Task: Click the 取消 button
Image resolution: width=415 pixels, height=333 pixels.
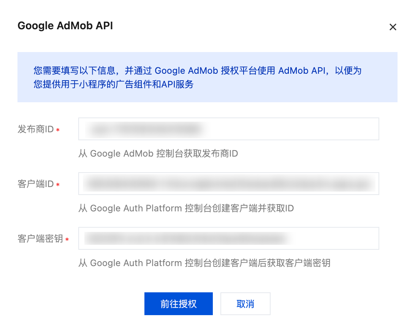Action: point(246,304)
